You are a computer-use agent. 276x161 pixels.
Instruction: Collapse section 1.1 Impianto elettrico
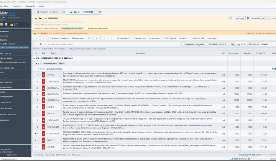(36, 64)
